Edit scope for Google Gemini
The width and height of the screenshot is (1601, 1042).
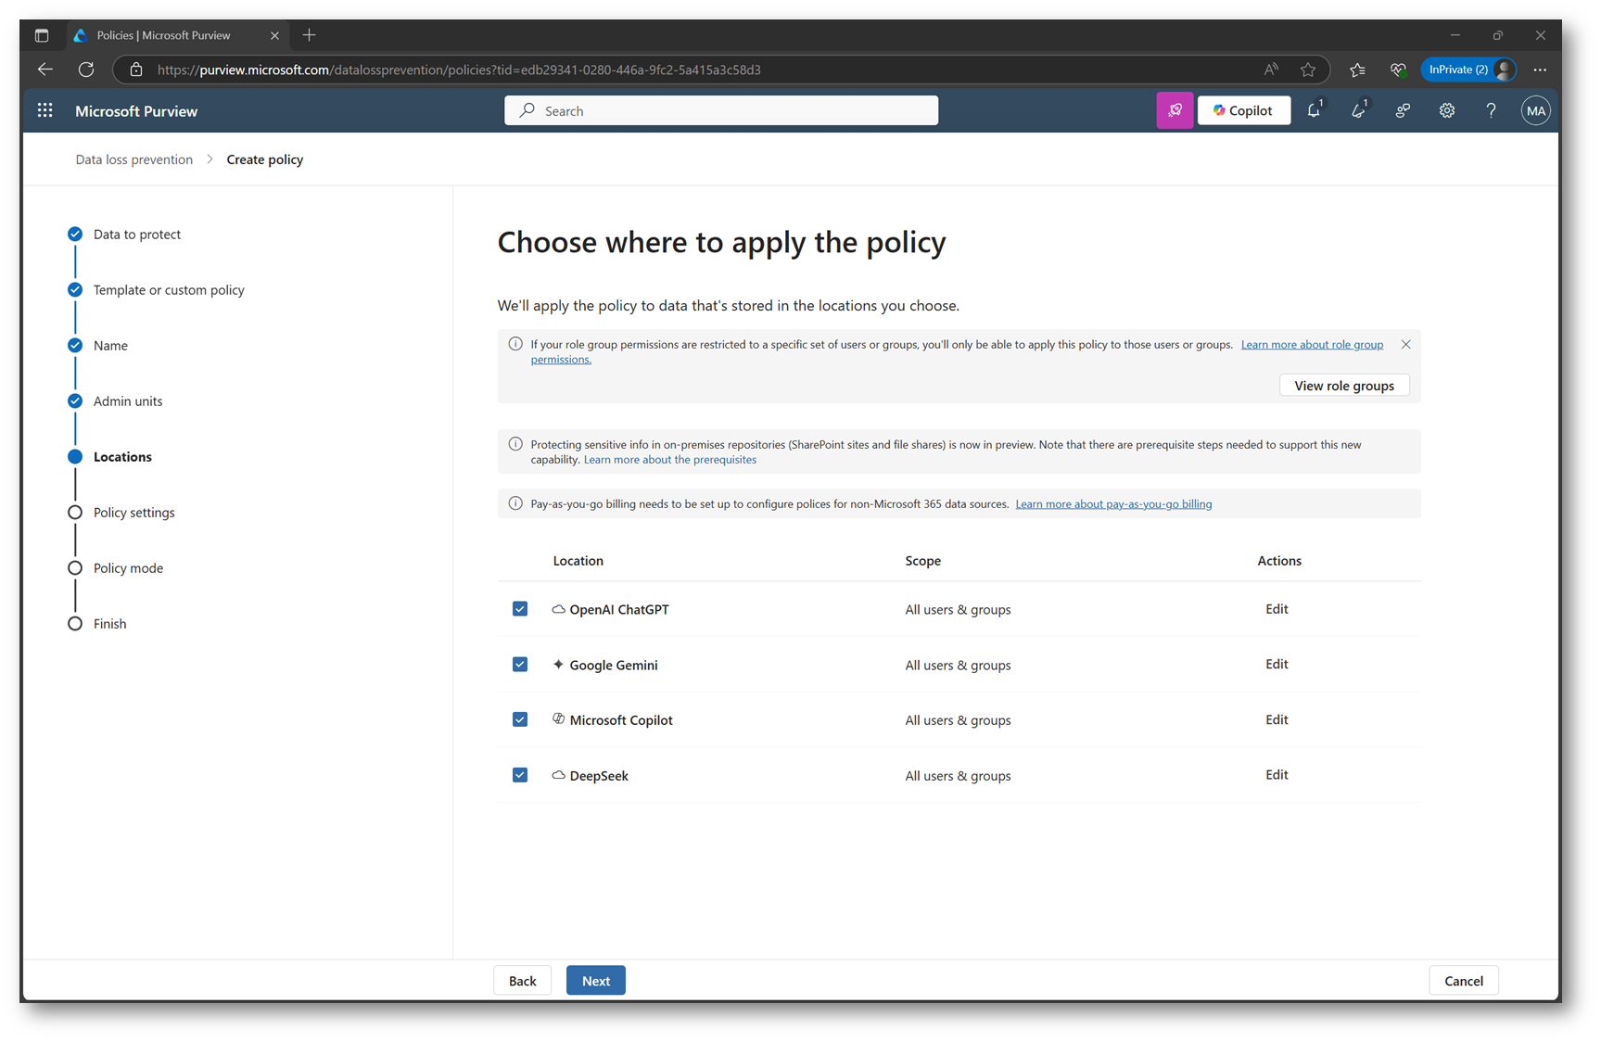[1277, 664]
